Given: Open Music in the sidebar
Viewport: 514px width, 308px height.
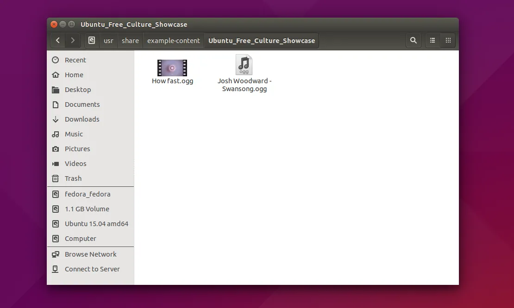Looking at the screenshot, I should 74,134.
